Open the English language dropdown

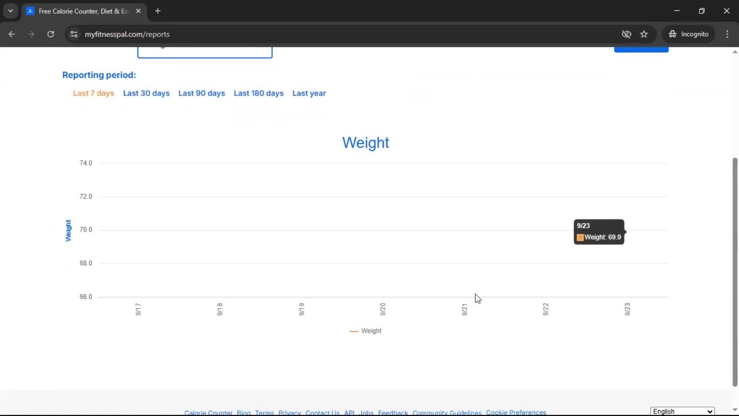(682, 411)
